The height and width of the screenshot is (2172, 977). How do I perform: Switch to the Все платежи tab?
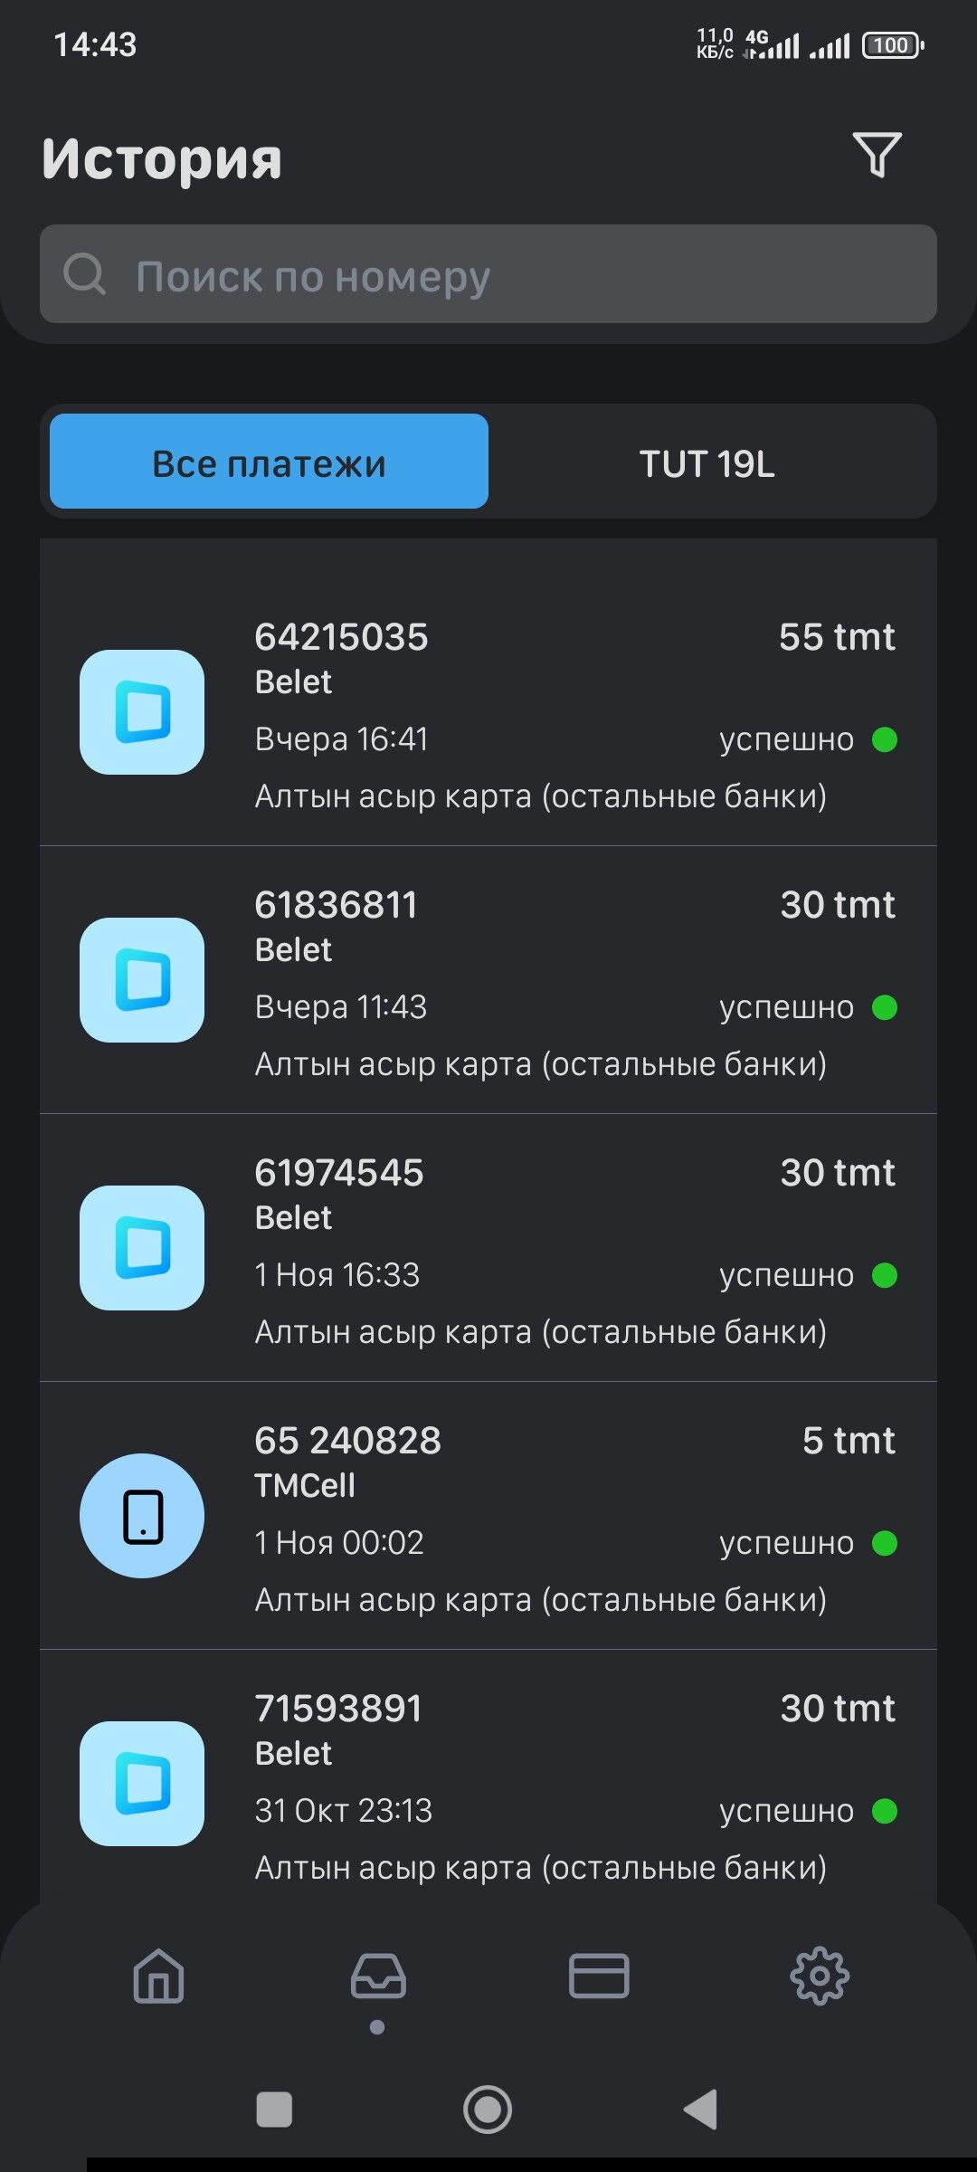(269, 462)
